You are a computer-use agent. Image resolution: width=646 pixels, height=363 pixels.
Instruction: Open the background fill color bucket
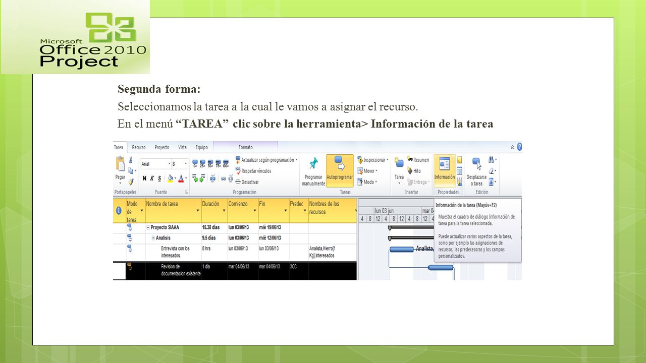(x=171, y=178)
